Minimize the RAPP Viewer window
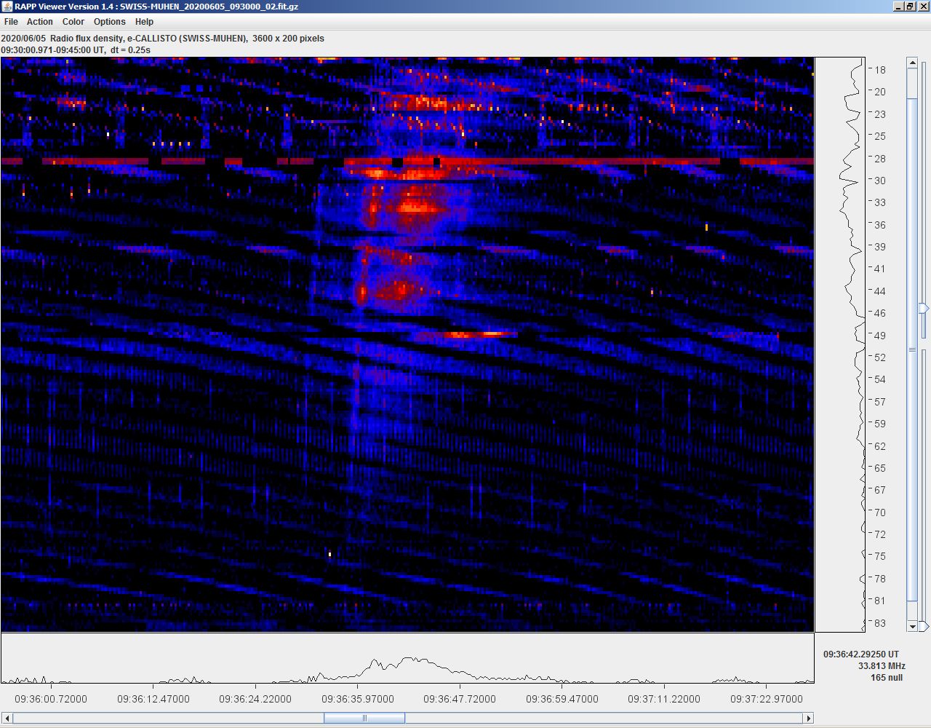This screenshot has height=728, width=931. coord(898,7)
